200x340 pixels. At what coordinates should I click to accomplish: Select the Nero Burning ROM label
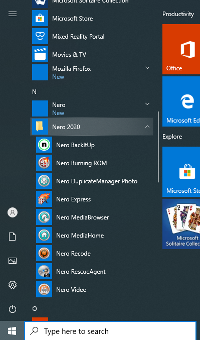tap(81, 163)
